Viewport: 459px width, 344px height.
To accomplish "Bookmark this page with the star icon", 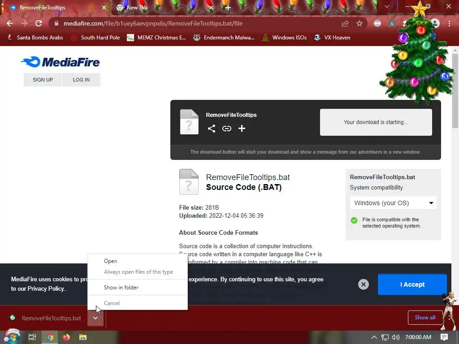I will (359, 23).
